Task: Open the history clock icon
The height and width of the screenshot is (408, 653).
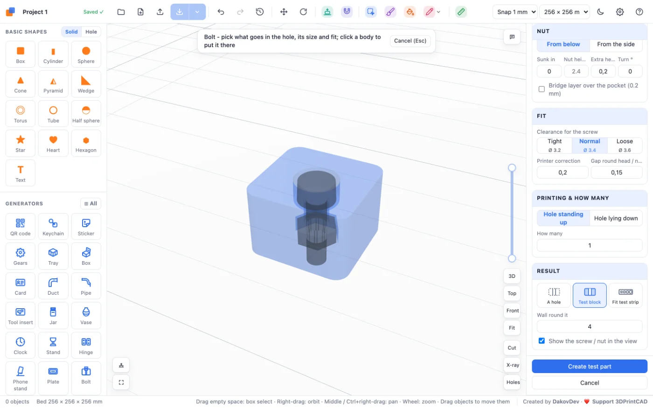Action: tap(260, 12)
